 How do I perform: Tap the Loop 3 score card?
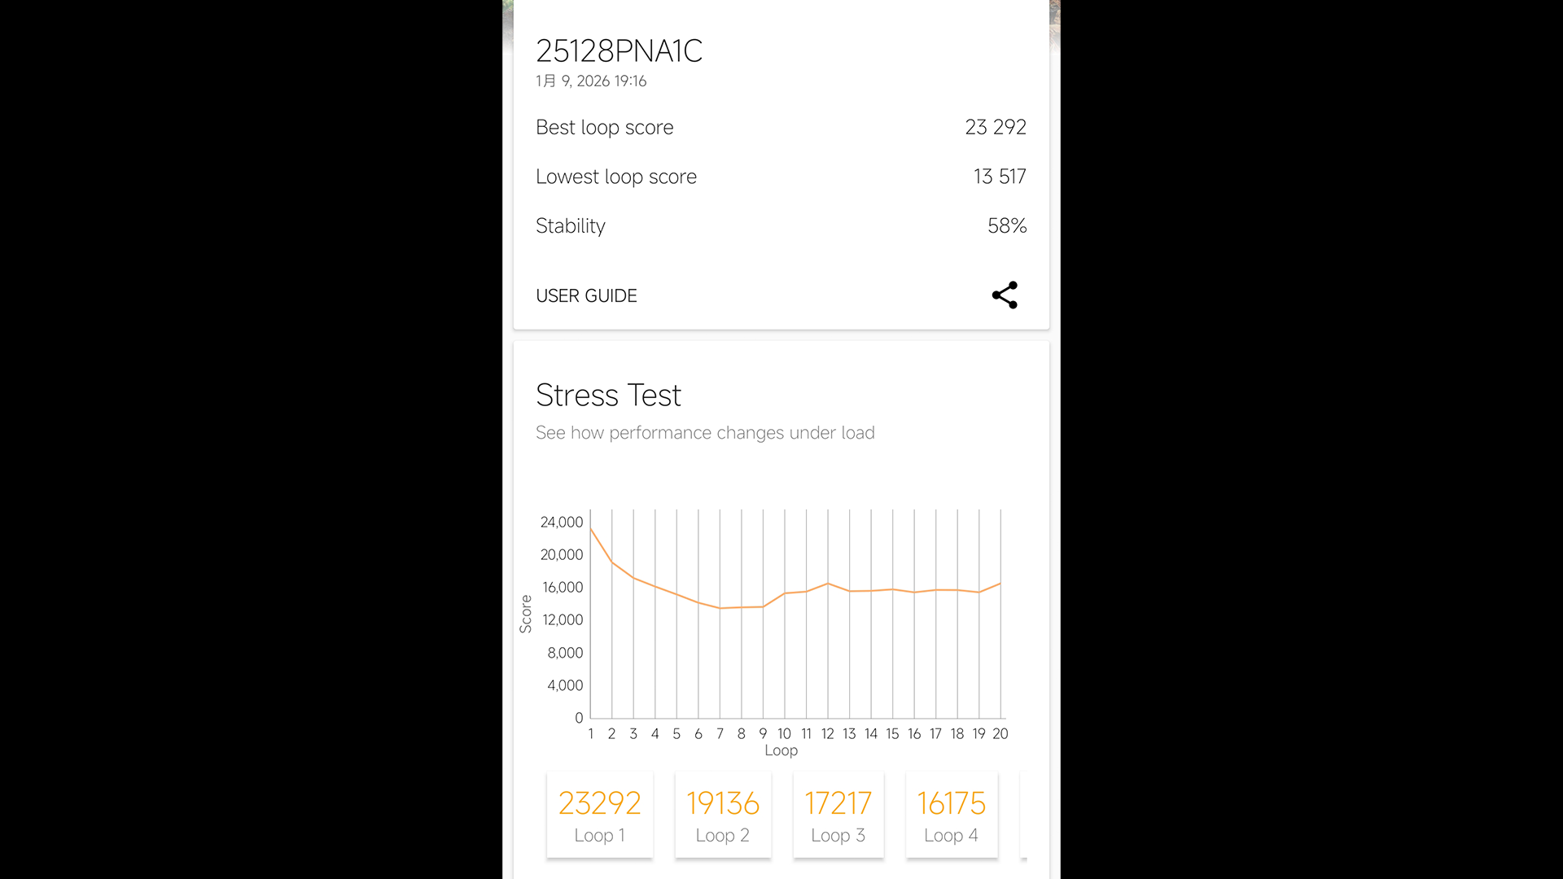point(838,815)
